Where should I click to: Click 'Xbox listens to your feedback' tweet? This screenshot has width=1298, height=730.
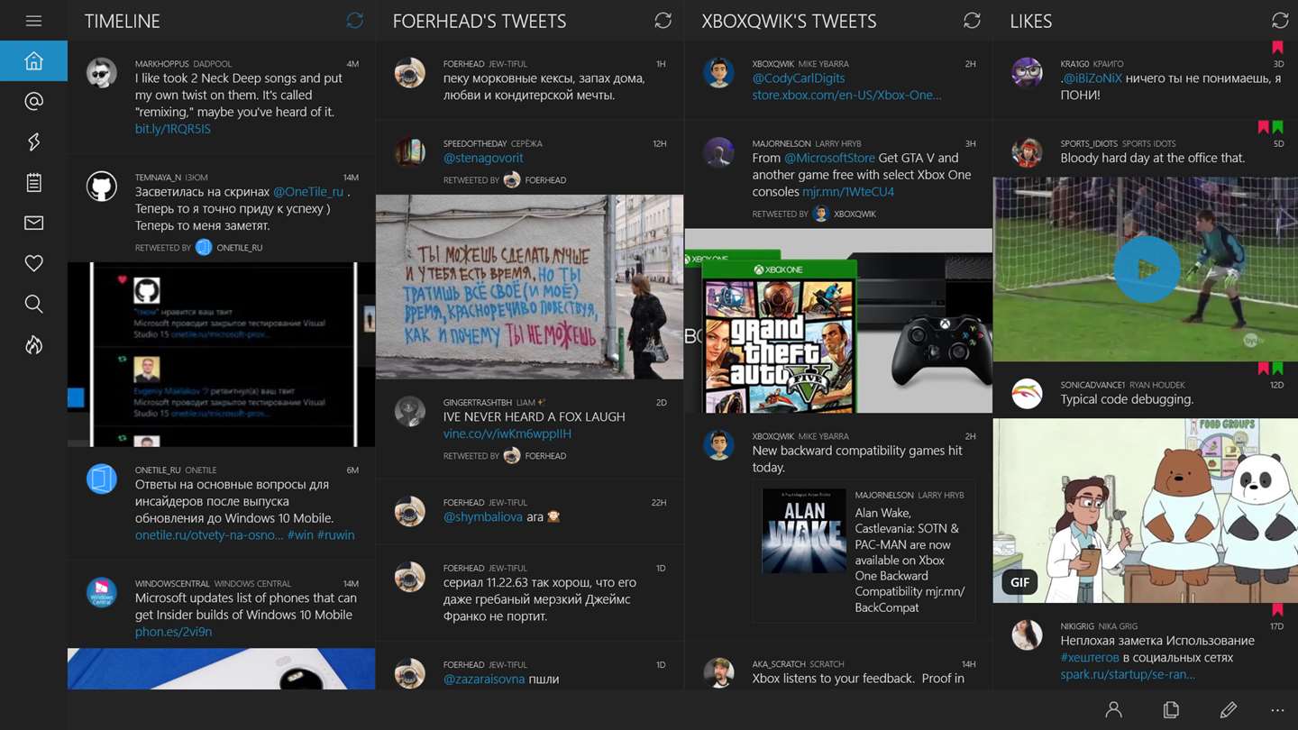(x=858, y=679)
